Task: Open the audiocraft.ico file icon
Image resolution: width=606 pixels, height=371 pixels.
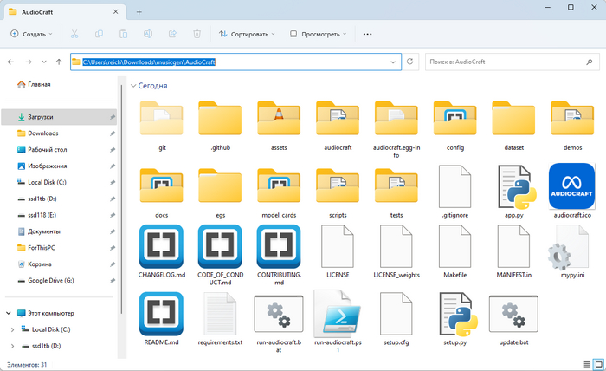Action: coord(571,185)
